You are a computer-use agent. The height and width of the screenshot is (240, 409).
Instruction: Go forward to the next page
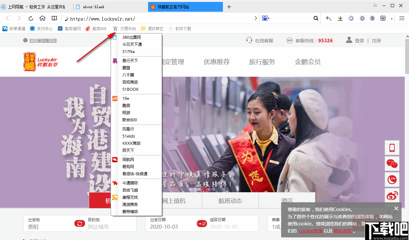[x=19, y=19]
